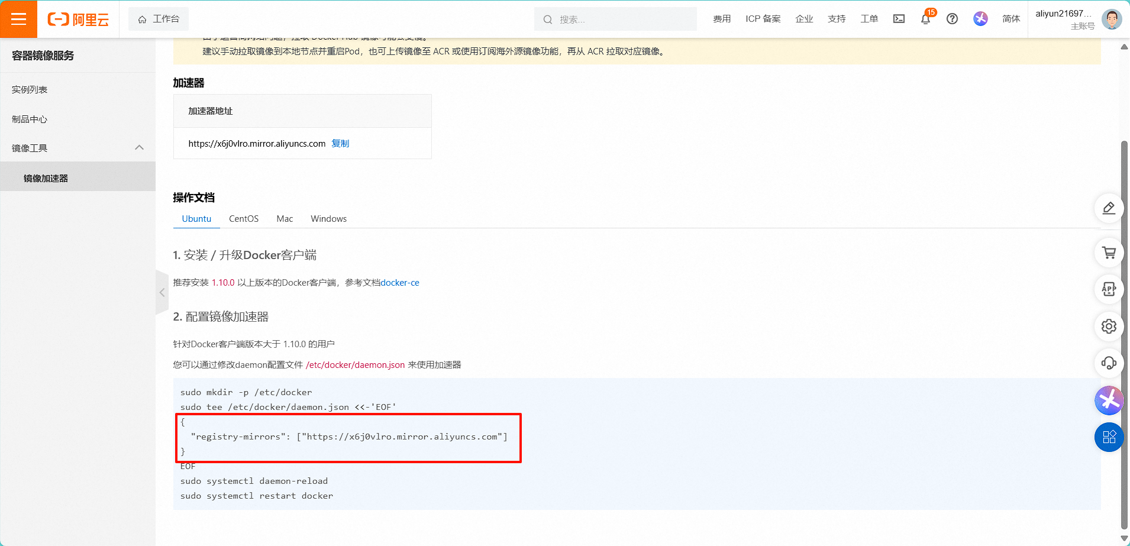The width and height of the screenshot is (1130, 546).
Task: Click the sudo systemctl daemon-reload line
Action: [x=254, y=481]
